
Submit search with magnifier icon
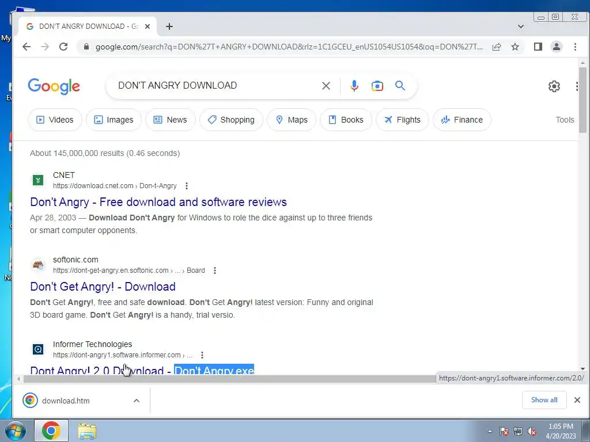point(400,86)
